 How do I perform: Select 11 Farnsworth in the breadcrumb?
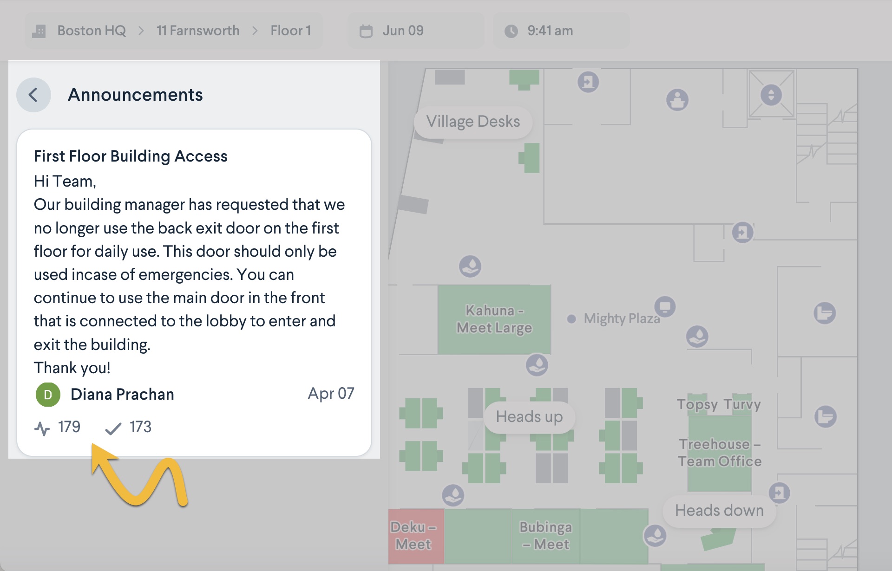pos(198,31)
